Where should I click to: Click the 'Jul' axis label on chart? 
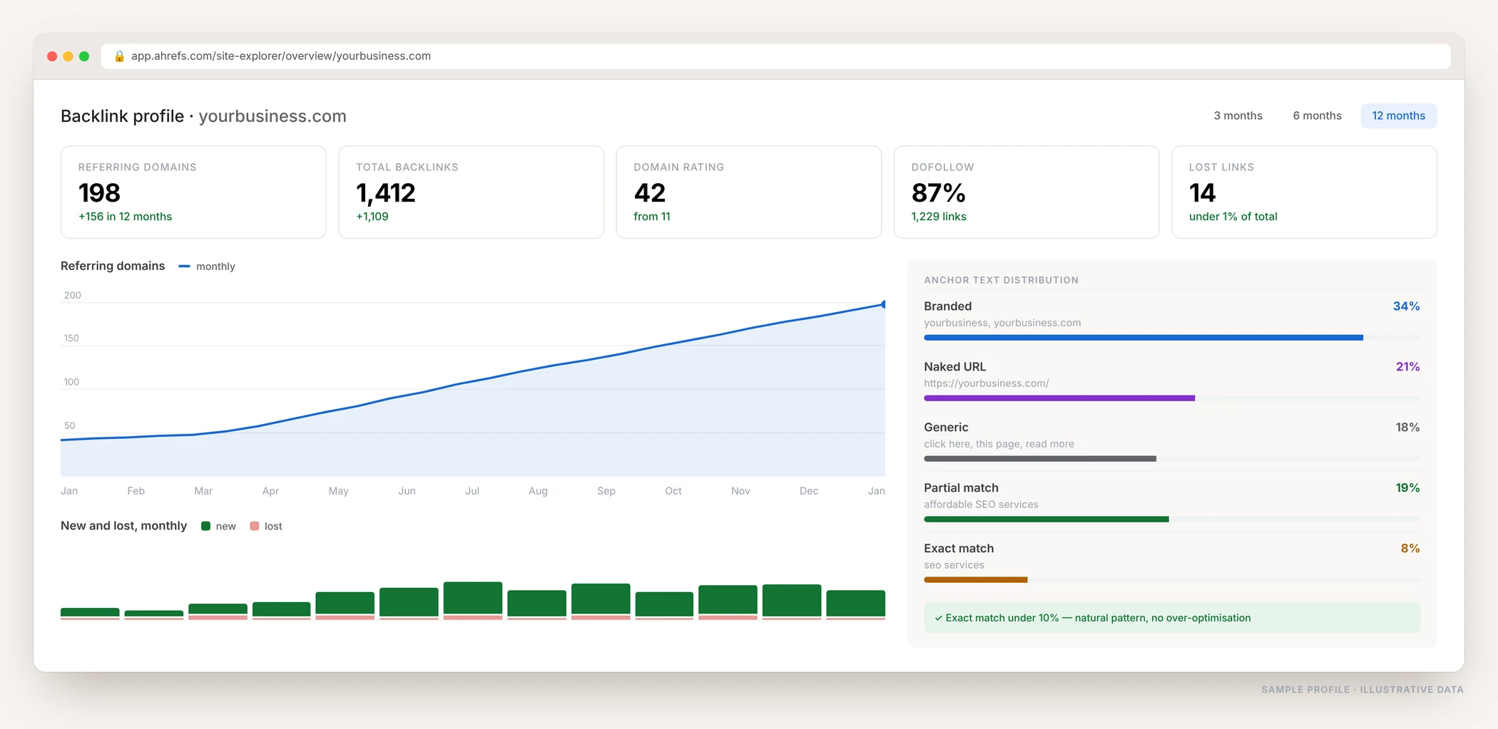click(x=472, y=491)
